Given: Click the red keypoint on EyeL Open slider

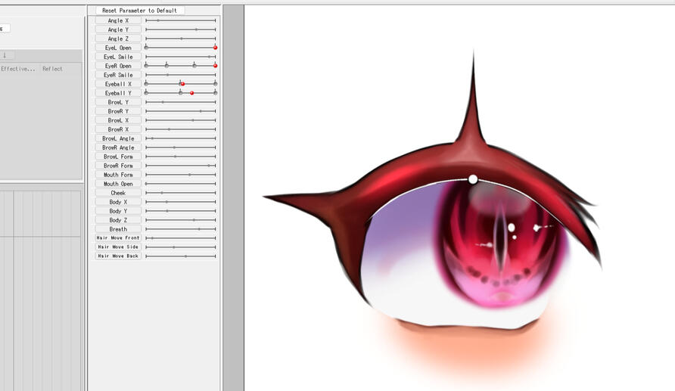Looking at the screenshot, I should pos(215,48).
